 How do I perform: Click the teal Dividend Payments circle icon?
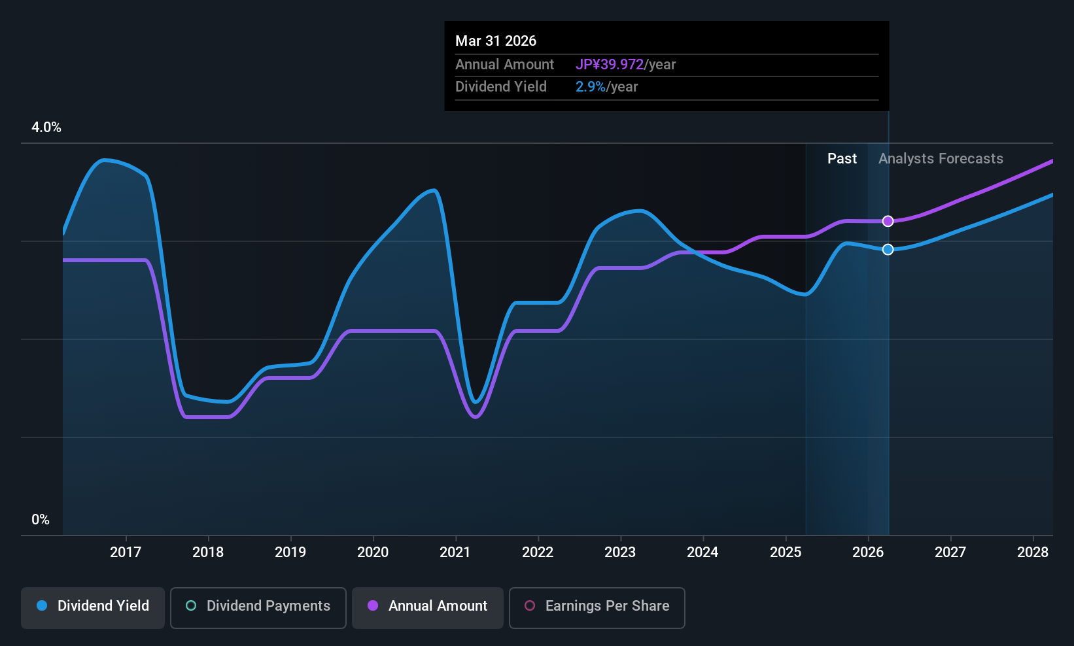tap(191, 605)
